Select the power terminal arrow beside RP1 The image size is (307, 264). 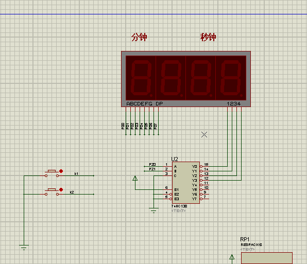coord(232,257)
